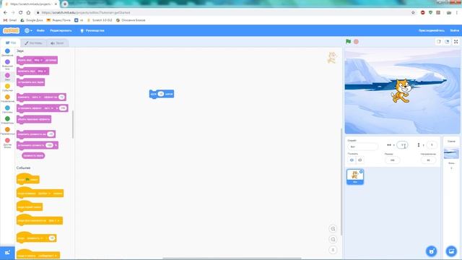Image resolution: width=462 pixels, height=260 pixels.
Task: Select the Events block category
Action: (7, 87)
